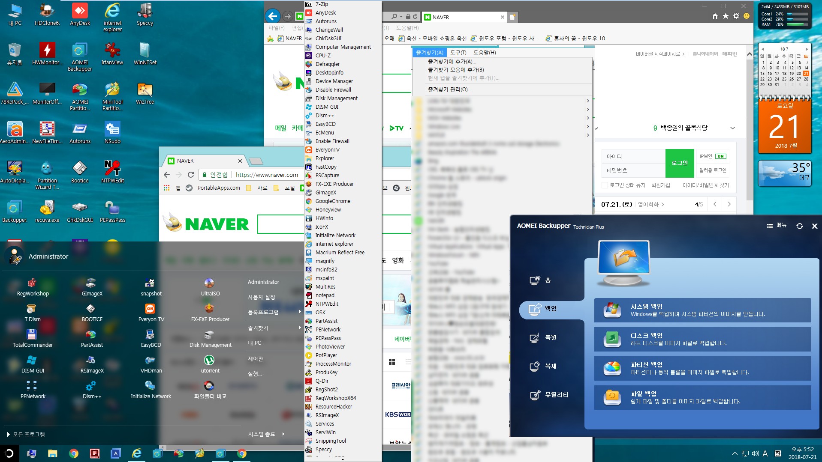Viewport: 822px width, 462px height.
Task: Open 도구(T) menu in Internet Explorer
Action: click(x=458, y=53)
